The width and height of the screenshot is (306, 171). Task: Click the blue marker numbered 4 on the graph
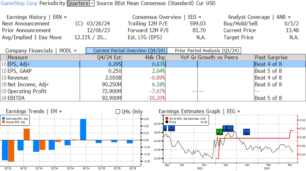[171, 128]
